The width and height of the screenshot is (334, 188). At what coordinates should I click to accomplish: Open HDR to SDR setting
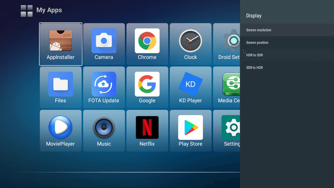[287, 55]
